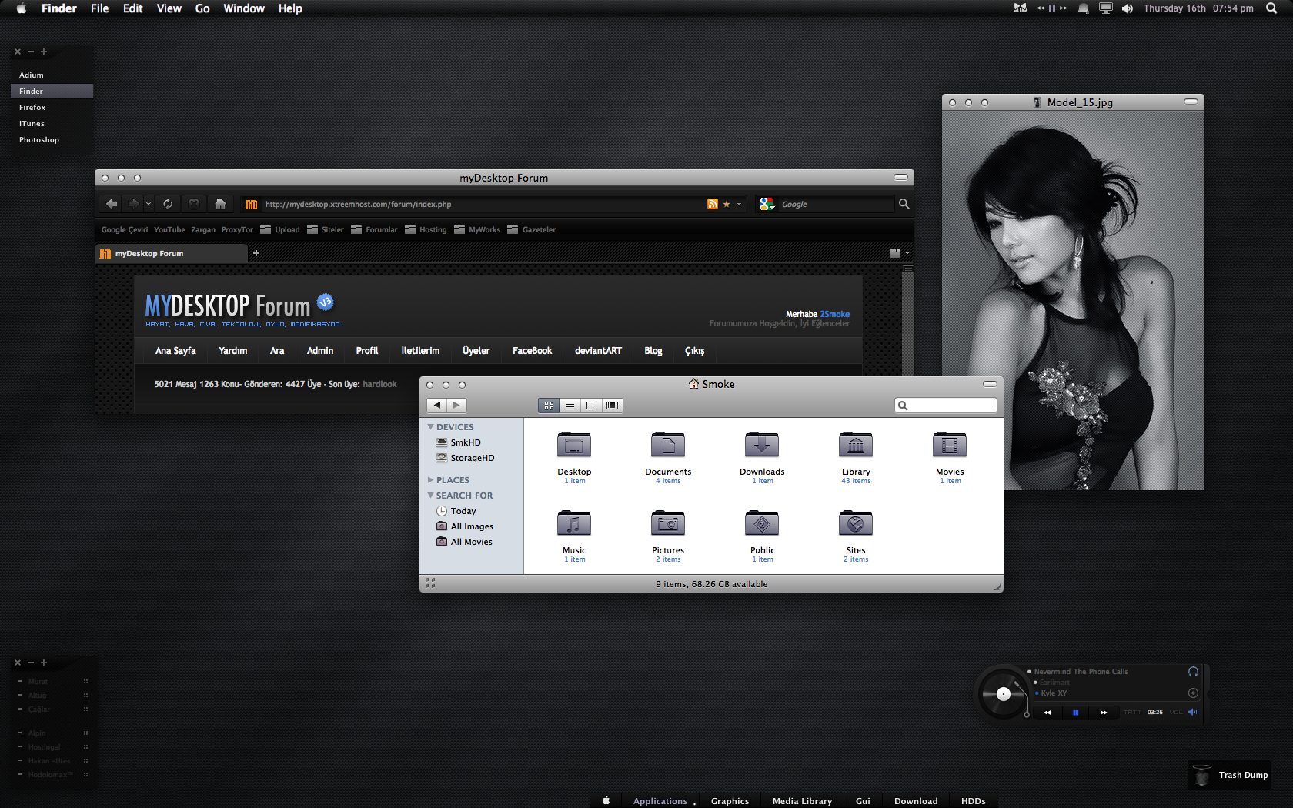
Task: Click the headphones icon in music player
Action: 1193,672
